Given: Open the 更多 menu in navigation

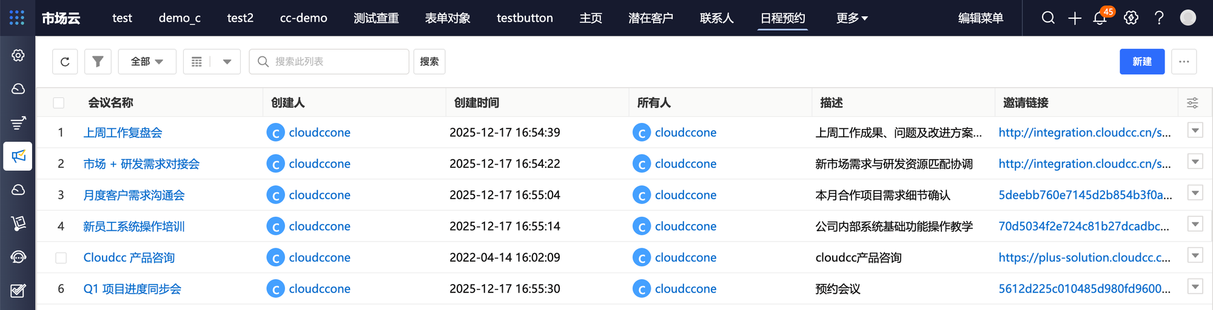Looking at the screenshot, I should 852,18.
